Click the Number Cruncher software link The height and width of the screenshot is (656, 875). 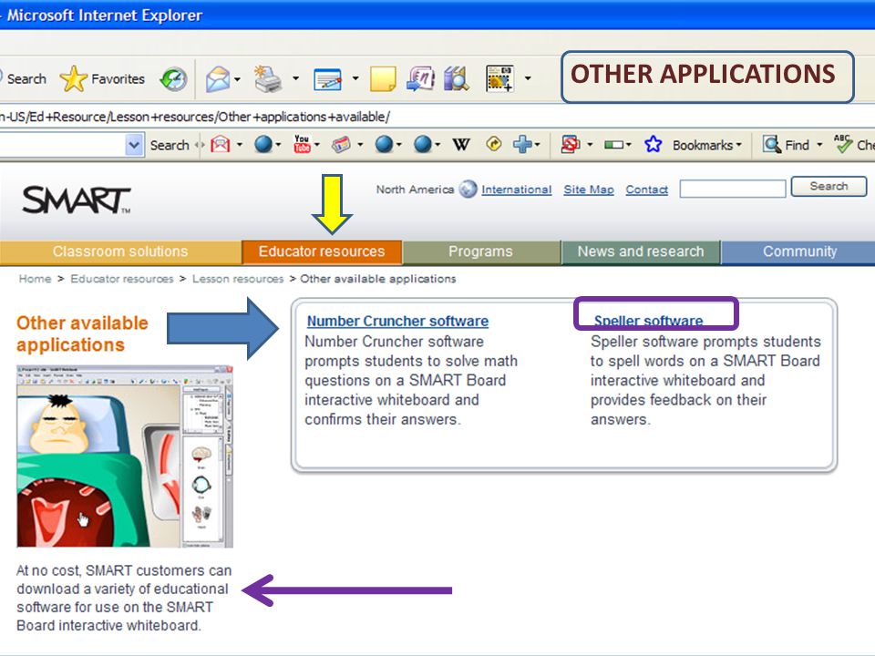point(397,322)
